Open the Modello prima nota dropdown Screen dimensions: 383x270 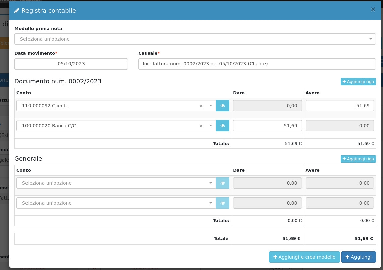(195, 39)
